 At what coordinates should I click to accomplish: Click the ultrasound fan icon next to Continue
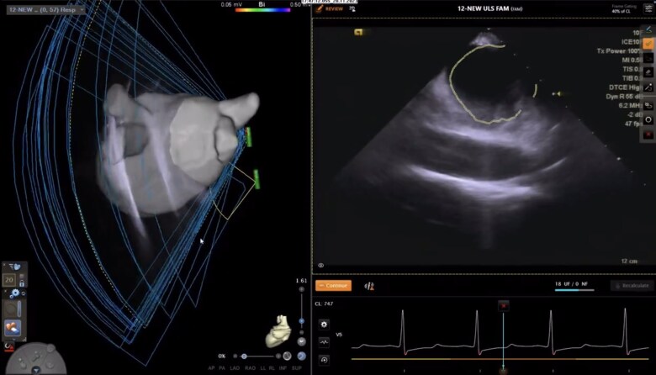point(369,286)
